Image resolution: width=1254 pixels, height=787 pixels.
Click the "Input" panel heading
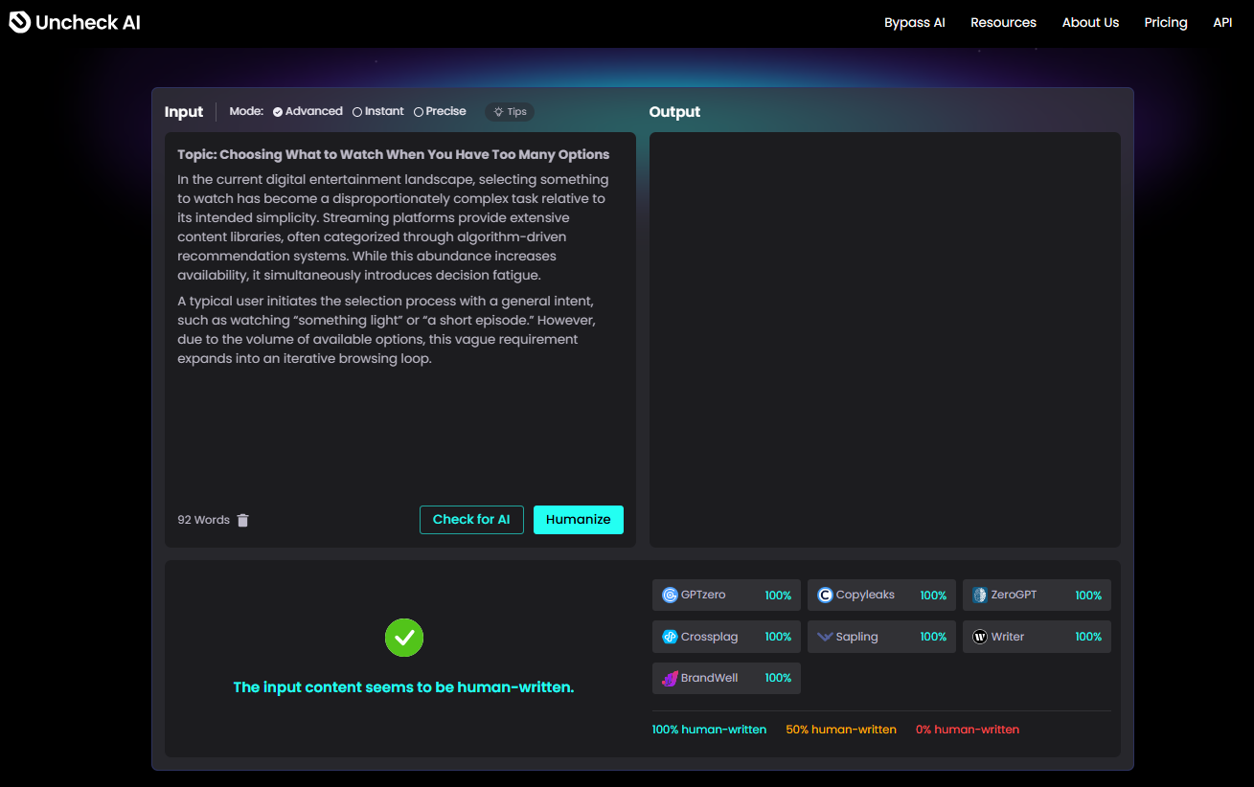click(x=184, y=112)
